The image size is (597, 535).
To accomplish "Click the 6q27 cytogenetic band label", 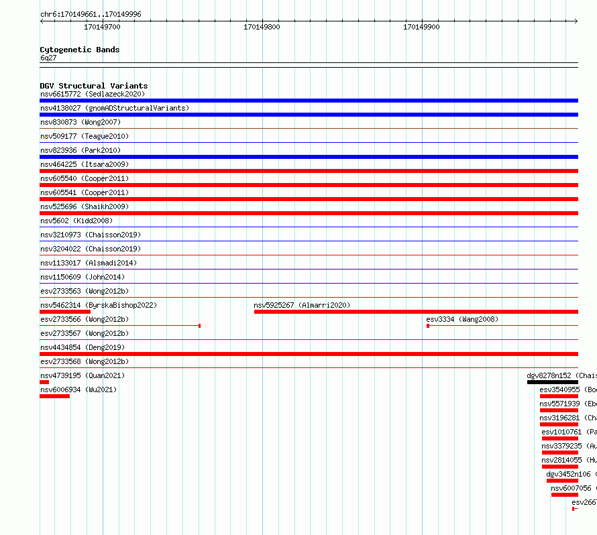I will (48, 58).
